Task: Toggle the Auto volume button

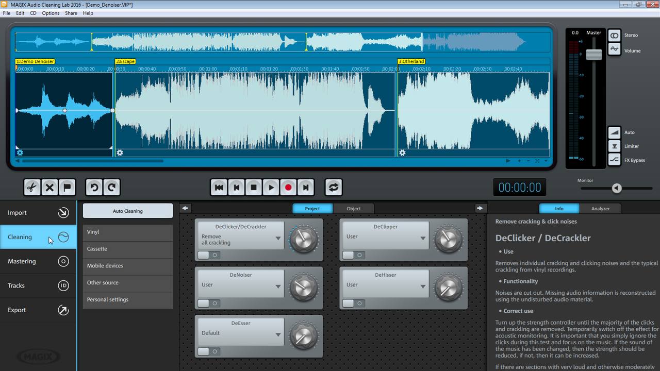Action: [614, 132]
